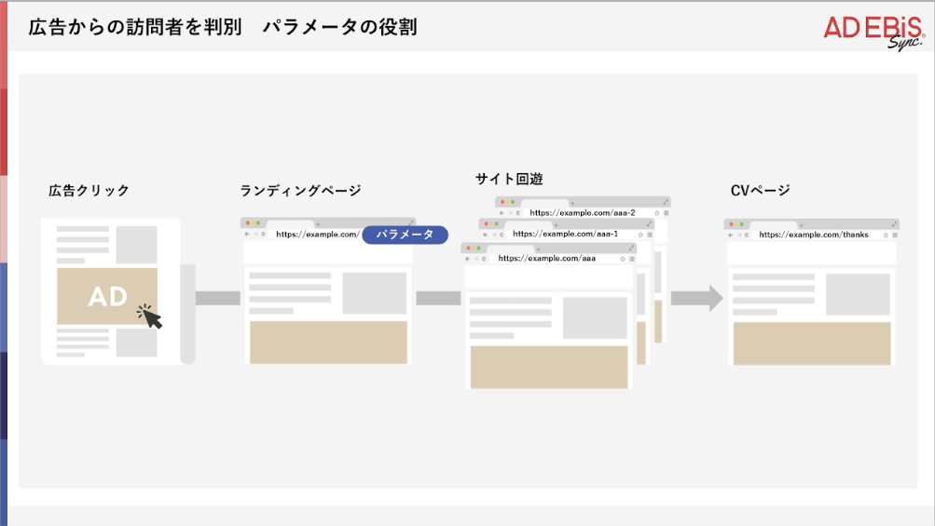The height and width of the screenshot is (526, 935).
Task: Click the beige content block in the CV page
Action: pyautogui.click(x=811, y=343)
